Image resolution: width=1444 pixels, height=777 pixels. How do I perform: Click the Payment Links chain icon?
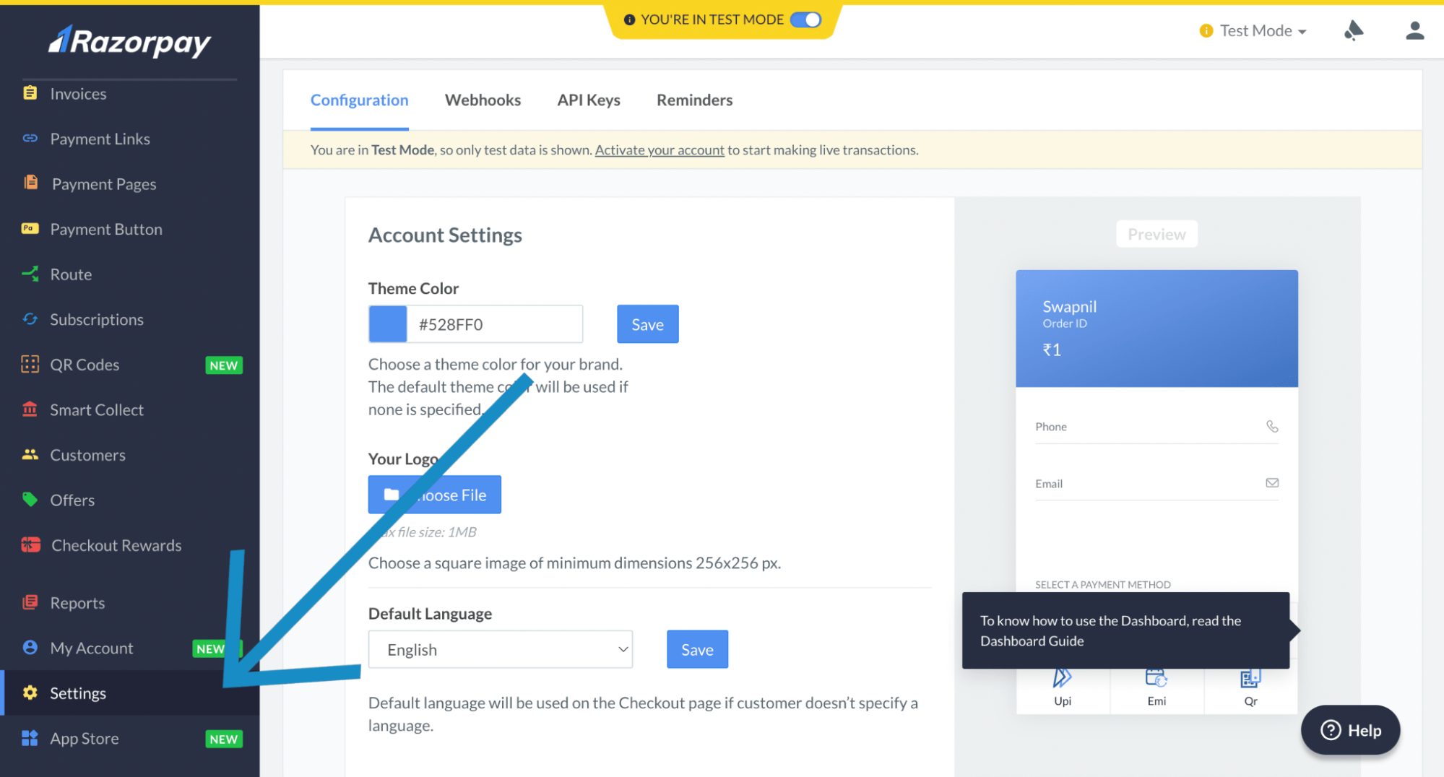coord(30,138)
